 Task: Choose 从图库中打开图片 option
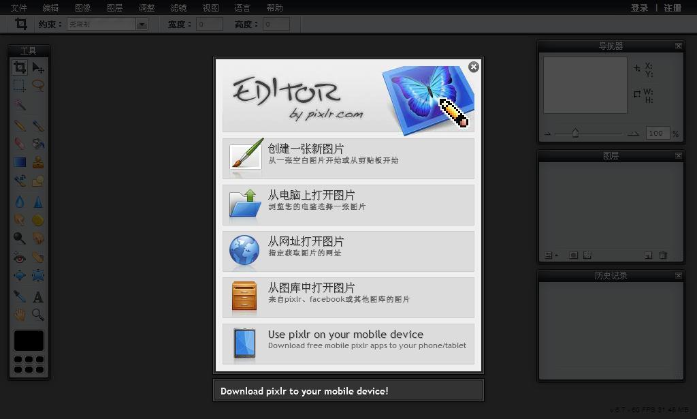point(348,298)
